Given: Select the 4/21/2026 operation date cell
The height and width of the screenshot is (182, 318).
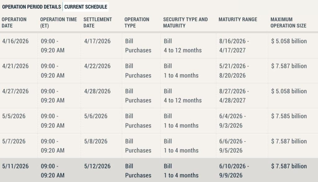Looking at the screenshot, I should [x=15, y=66].
